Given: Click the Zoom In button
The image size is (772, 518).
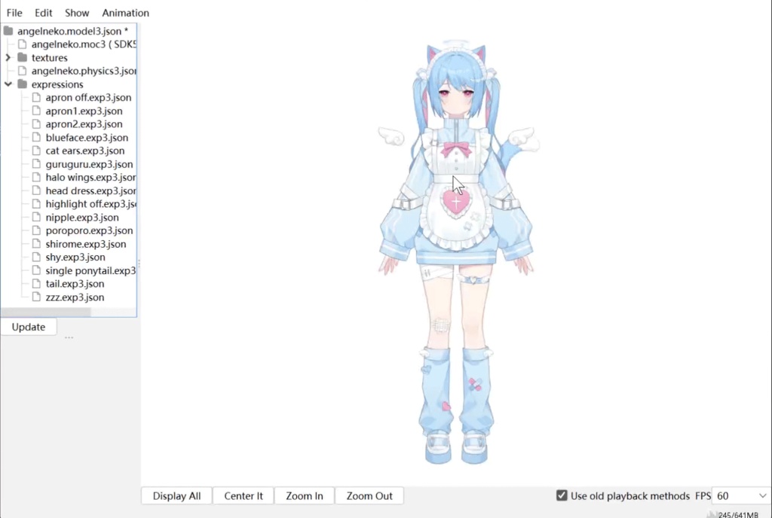Looking at the screenshot, I should [x=304, y=495].
